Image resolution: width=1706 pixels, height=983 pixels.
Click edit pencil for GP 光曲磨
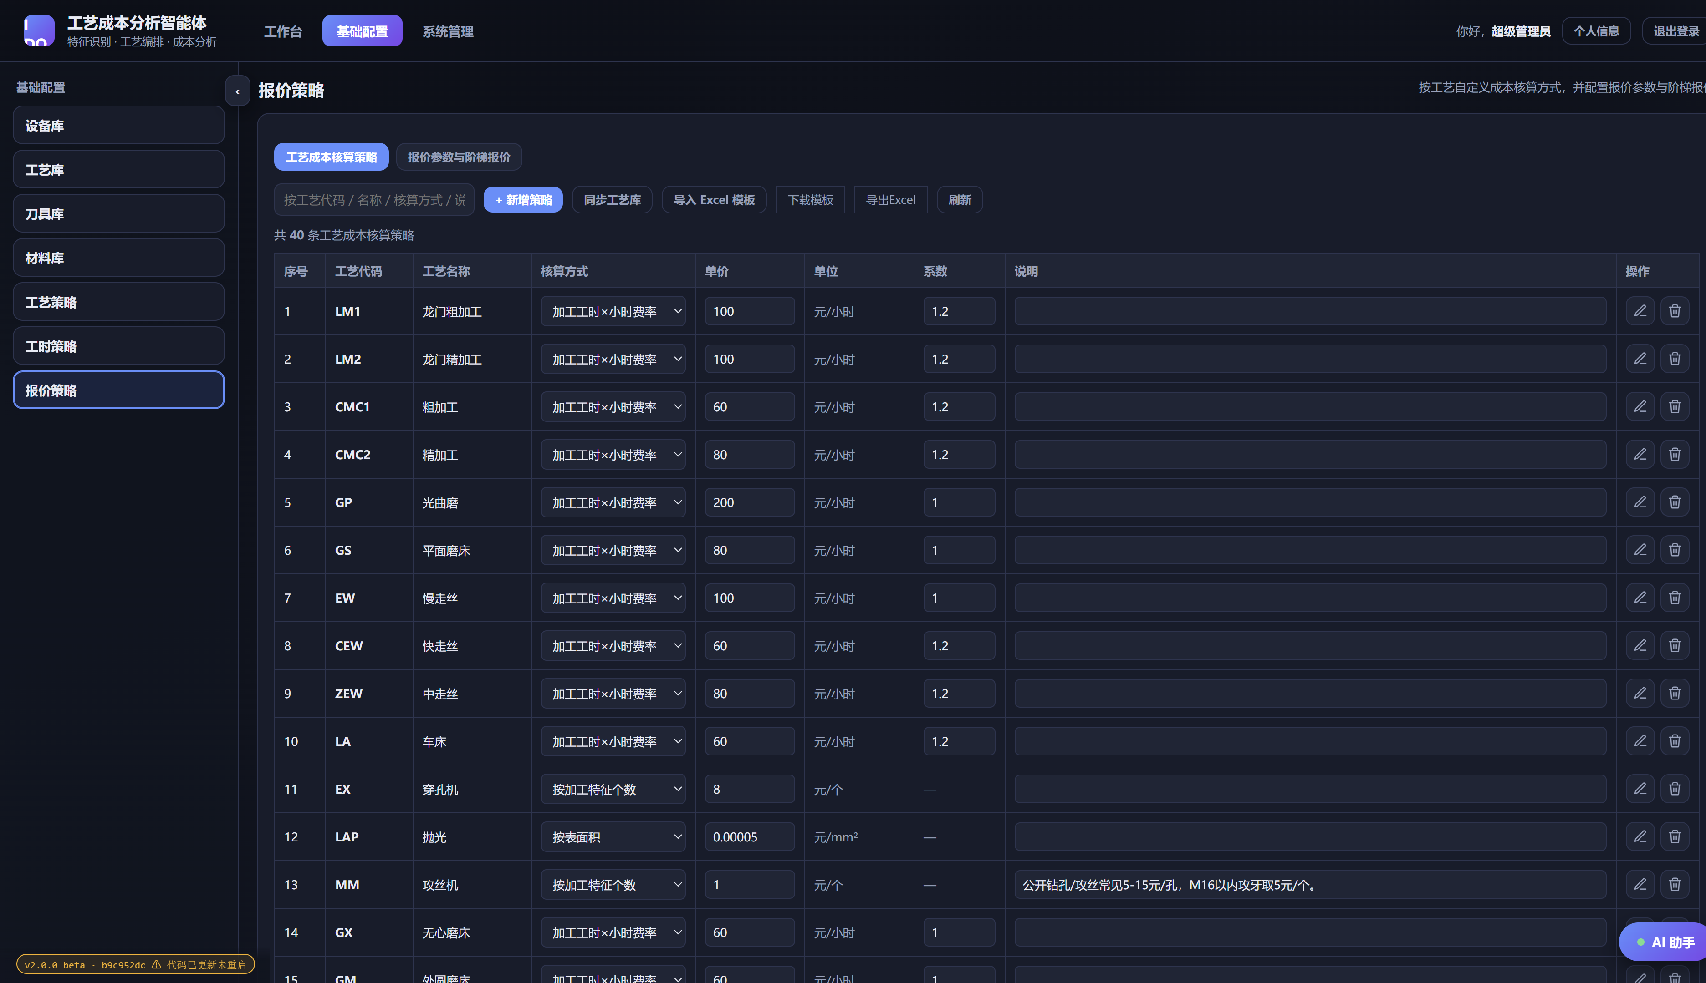(x=1640, y=502)
